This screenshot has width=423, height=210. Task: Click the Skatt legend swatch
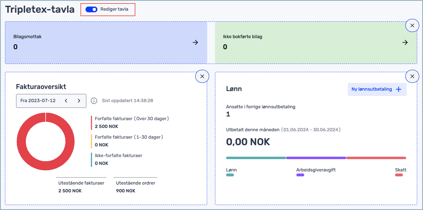(399, 175)
